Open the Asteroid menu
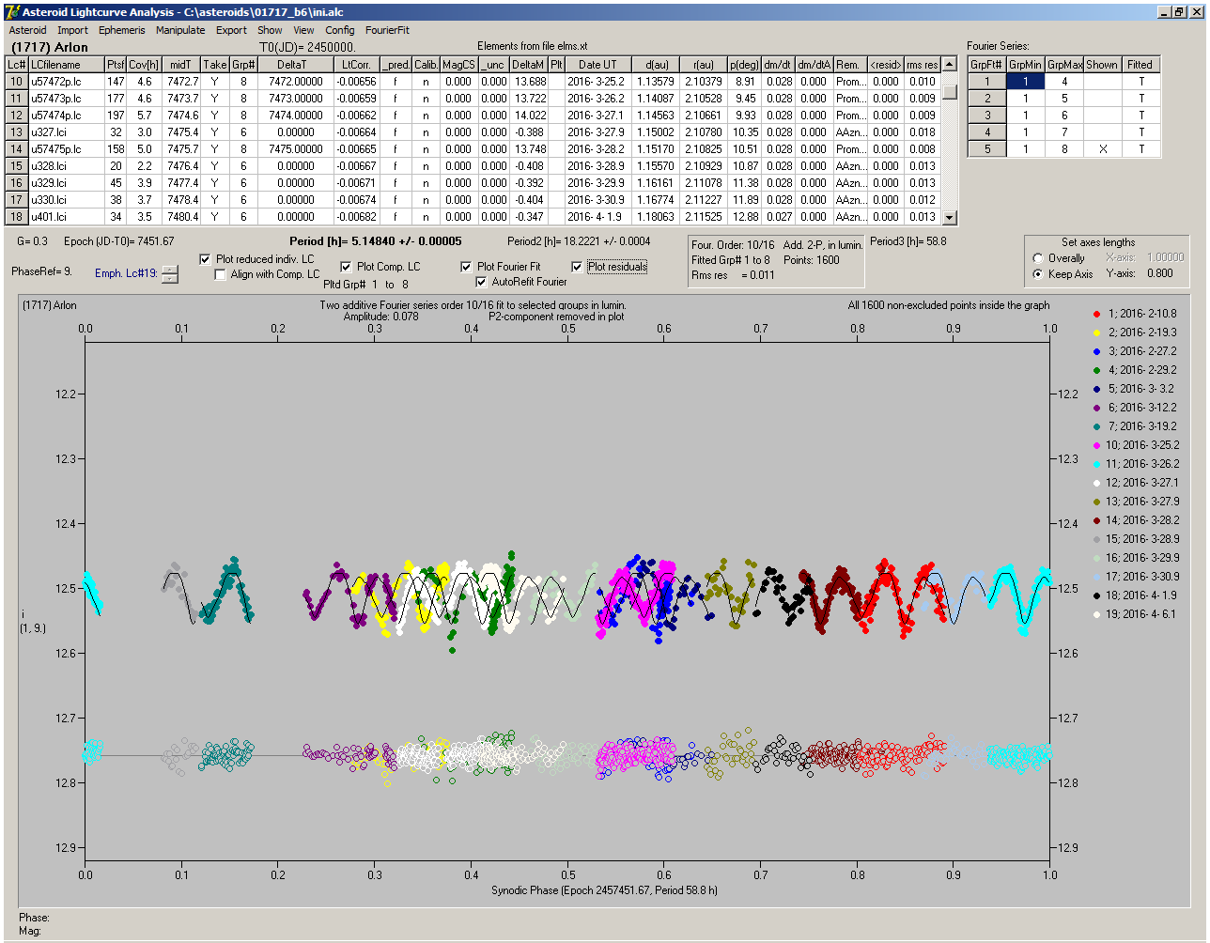This screenshot has height=943, width=1210. pos(27,30)
